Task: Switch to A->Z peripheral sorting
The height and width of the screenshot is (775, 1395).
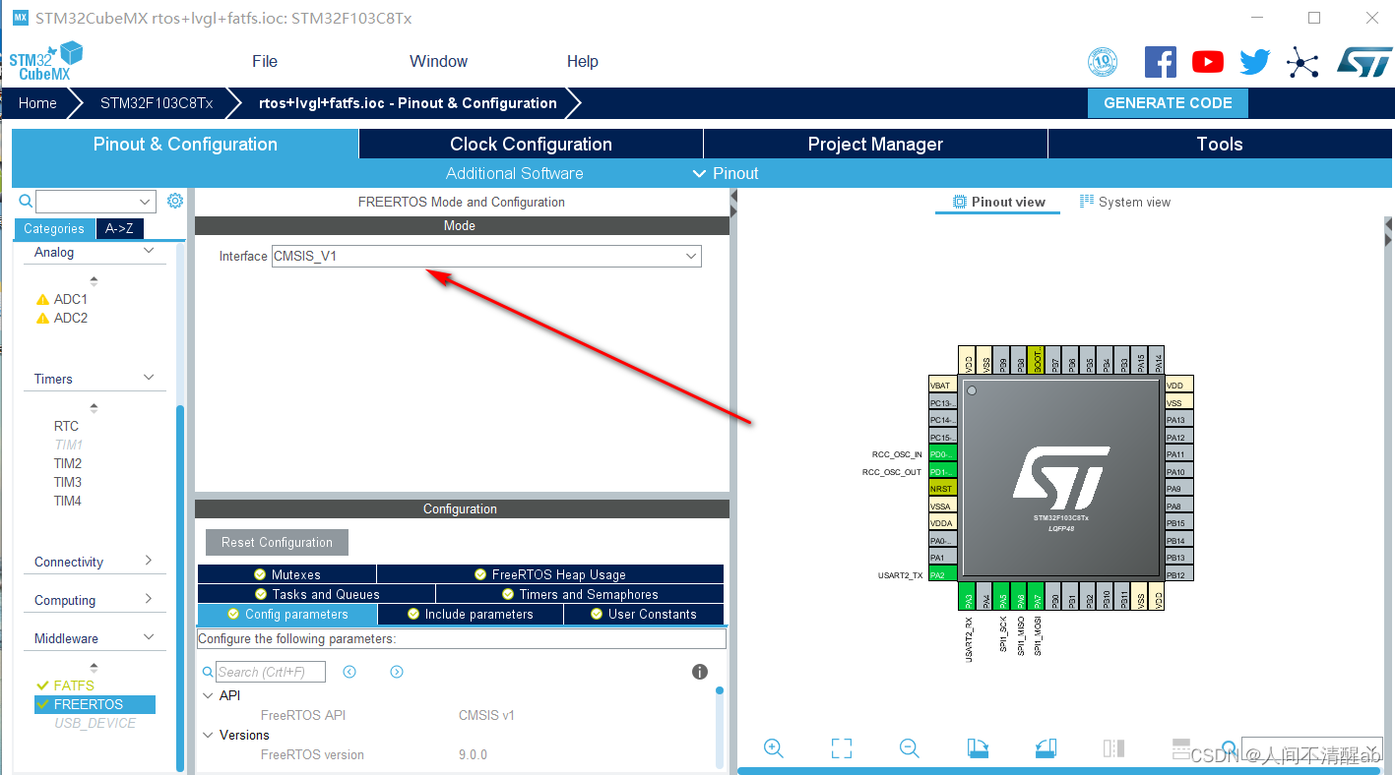Action: [x=119, y=228]
